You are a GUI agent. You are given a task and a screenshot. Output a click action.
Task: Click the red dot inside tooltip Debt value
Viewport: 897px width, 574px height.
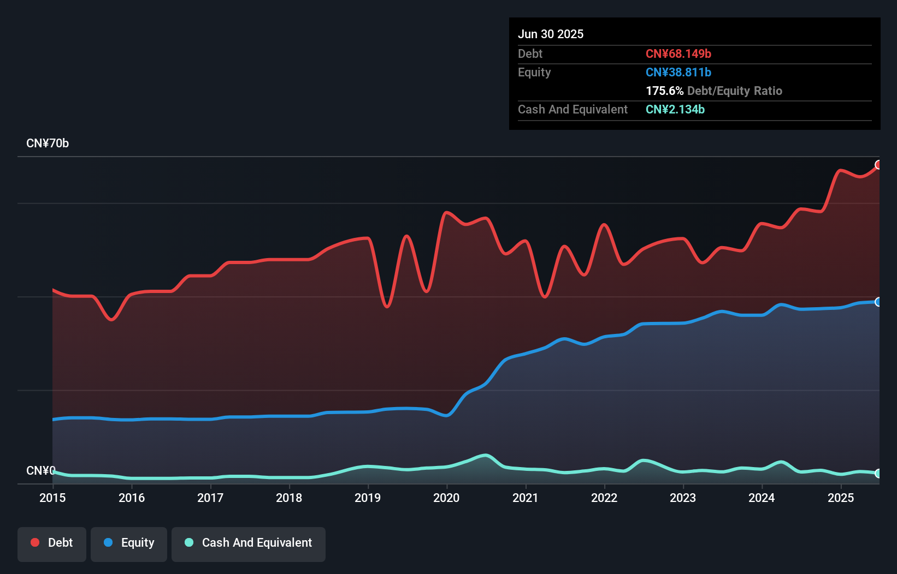click(x=679, y=53)
